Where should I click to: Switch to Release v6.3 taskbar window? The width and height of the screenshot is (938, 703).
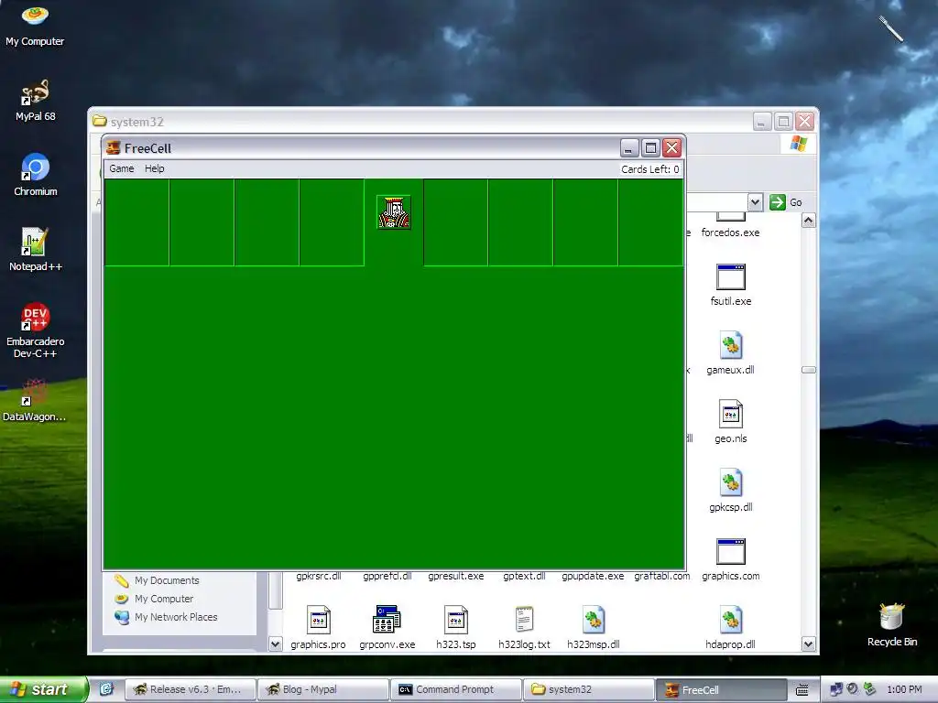coord(191,689)
